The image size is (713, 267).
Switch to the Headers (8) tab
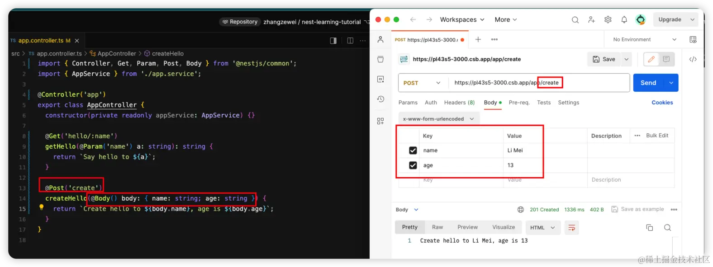tap(459, 103)
